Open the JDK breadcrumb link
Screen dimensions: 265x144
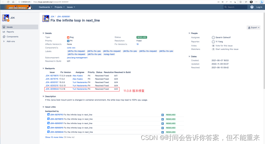click(x=52, y=16)
